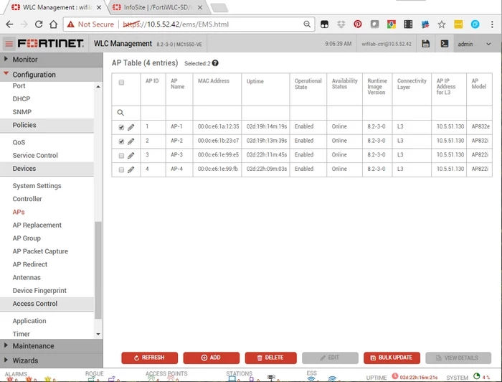The width and height of the screenshot is (502, 382).
Task: Toggle the select-all checkbox in table header
Action: tap(121, 83)
